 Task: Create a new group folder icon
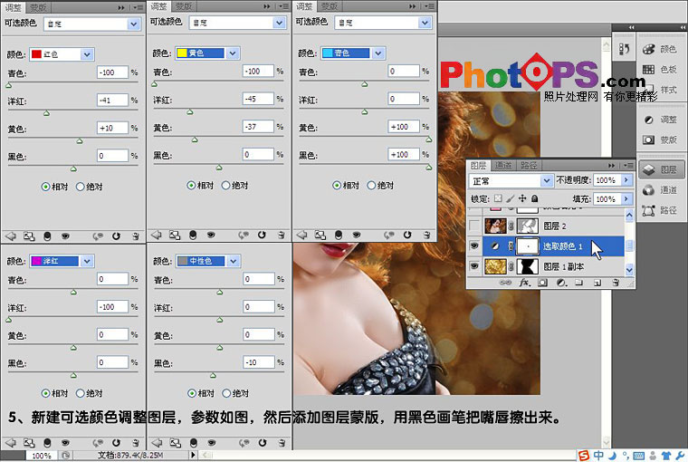click(578, 283)
